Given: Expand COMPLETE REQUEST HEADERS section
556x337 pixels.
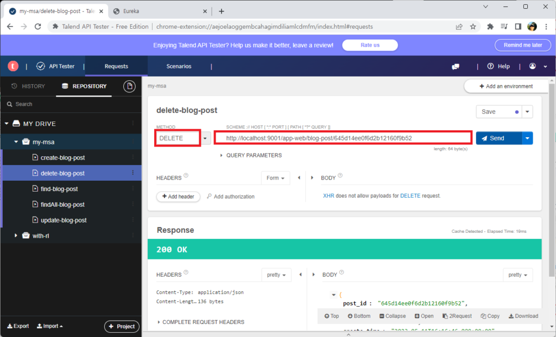Looking at the screenshot, I should pyautogui.click(x=201, y=322).
